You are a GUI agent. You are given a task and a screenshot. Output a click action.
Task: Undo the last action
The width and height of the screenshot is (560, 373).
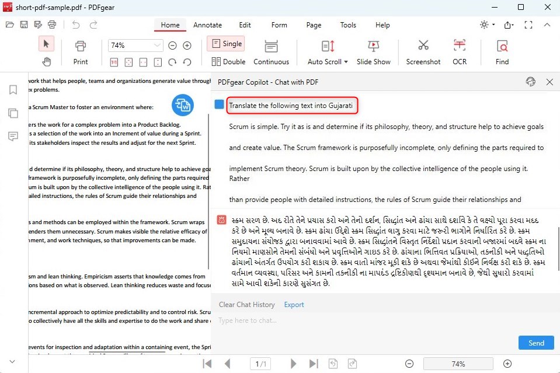(76, 25)
